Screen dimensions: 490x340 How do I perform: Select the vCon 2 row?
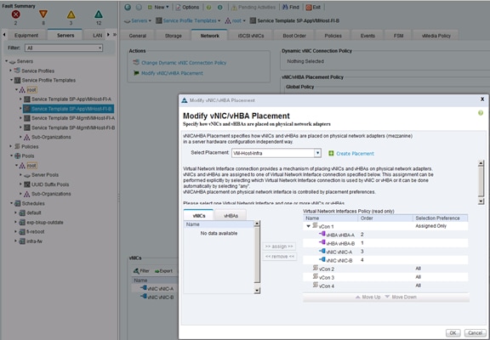click(x=385, y=269)
